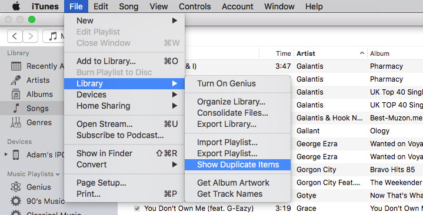Open Genius via the atom icon
Screen dimensions: 423x215
16,187
